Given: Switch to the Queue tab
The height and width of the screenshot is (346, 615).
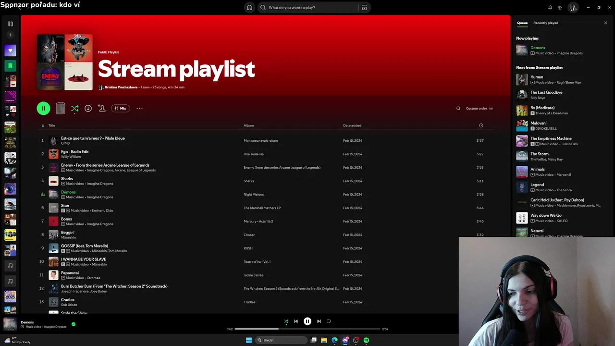Looking at the screenshot, I should (522, 23).
